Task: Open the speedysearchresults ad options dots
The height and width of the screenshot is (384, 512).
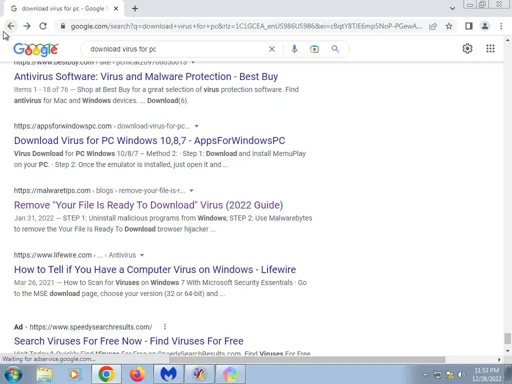Action: [165, 326]
